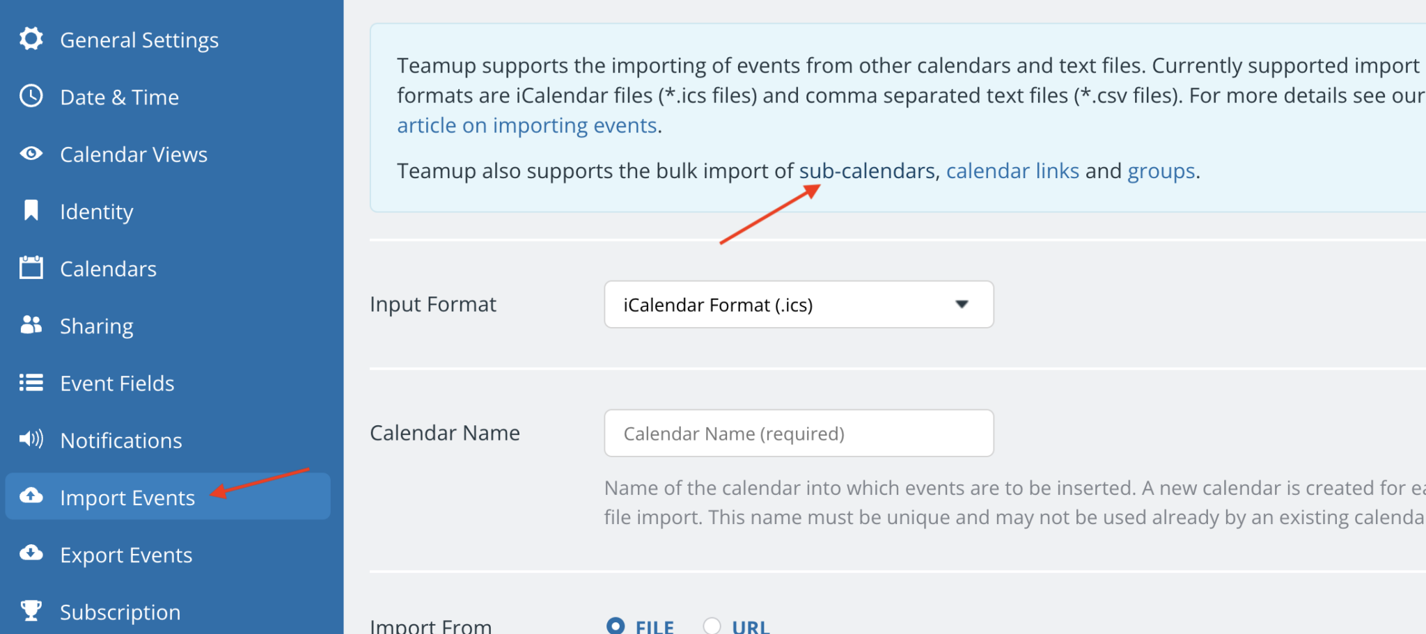The width and height of the screenshot is (1426, 634).
Task: Select the people icon next to Sharing
Action: (31, 325)
